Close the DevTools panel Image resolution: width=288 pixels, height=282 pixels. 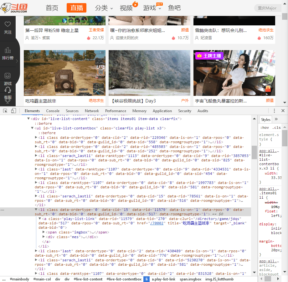click(x=283, y=111)
